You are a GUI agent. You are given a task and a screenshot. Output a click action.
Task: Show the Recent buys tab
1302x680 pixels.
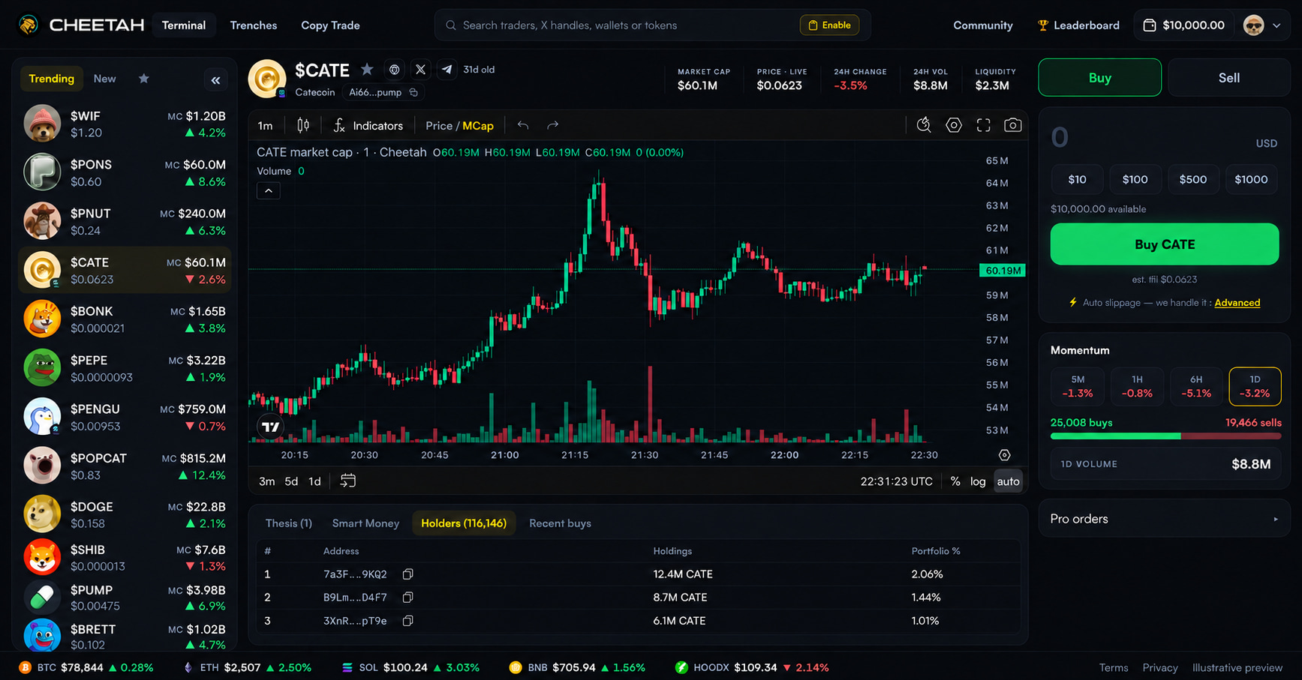pos(560,523)
